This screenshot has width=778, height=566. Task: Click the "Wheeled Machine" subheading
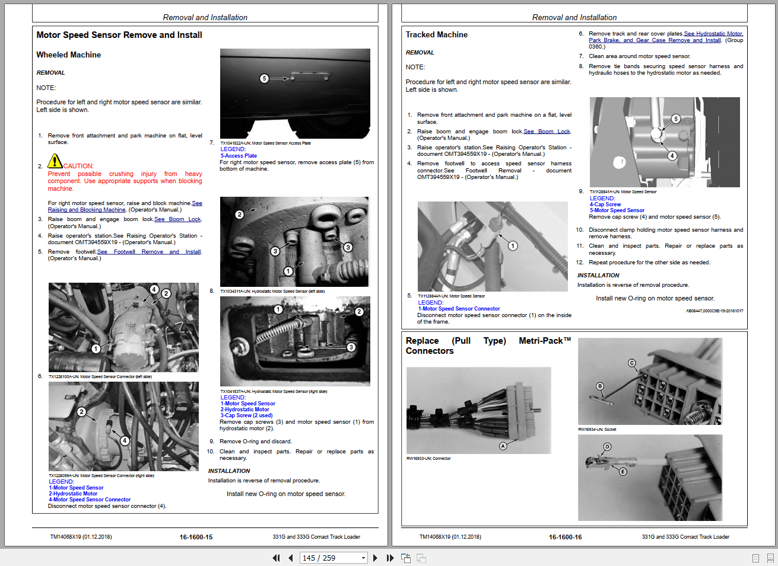(x=69, y=55)
